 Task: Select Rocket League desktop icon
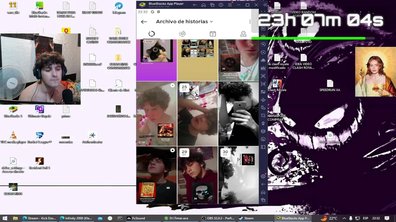click(39, 138)
